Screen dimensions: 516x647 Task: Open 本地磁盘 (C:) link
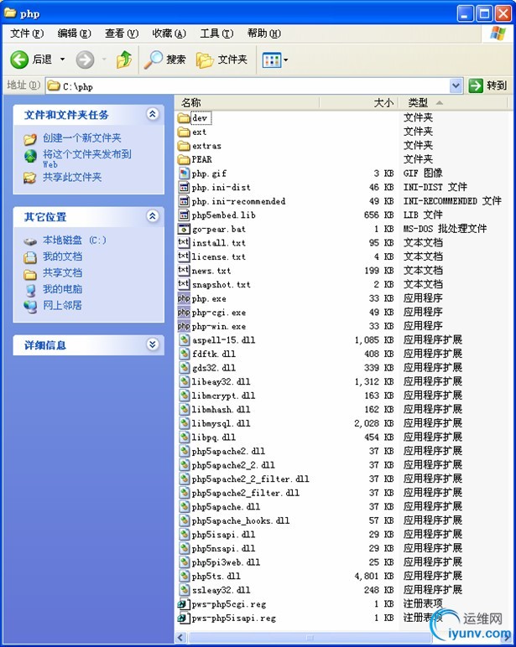[x=75, y=241]
